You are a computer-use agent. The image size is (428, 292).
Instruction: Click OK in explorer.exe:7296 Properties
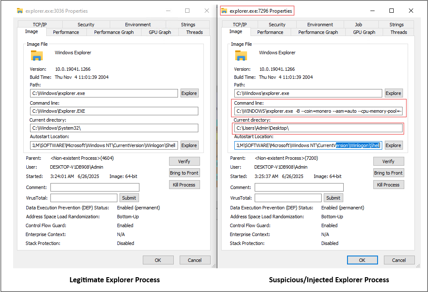362,260
